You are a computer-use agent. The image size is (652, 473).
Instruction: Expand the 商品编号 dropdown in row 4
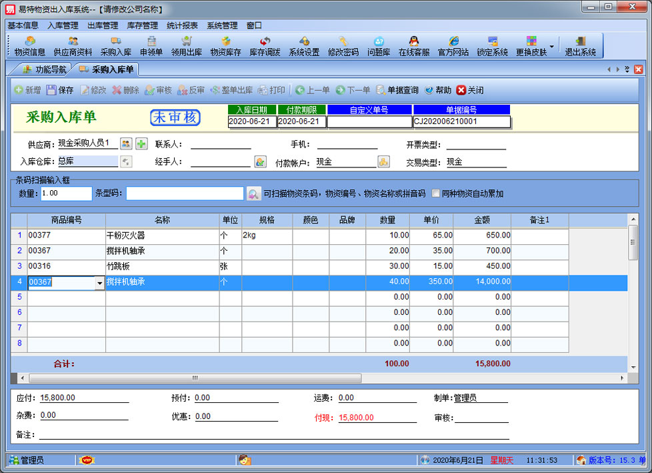pyautogui.click(x=100, y=283)
